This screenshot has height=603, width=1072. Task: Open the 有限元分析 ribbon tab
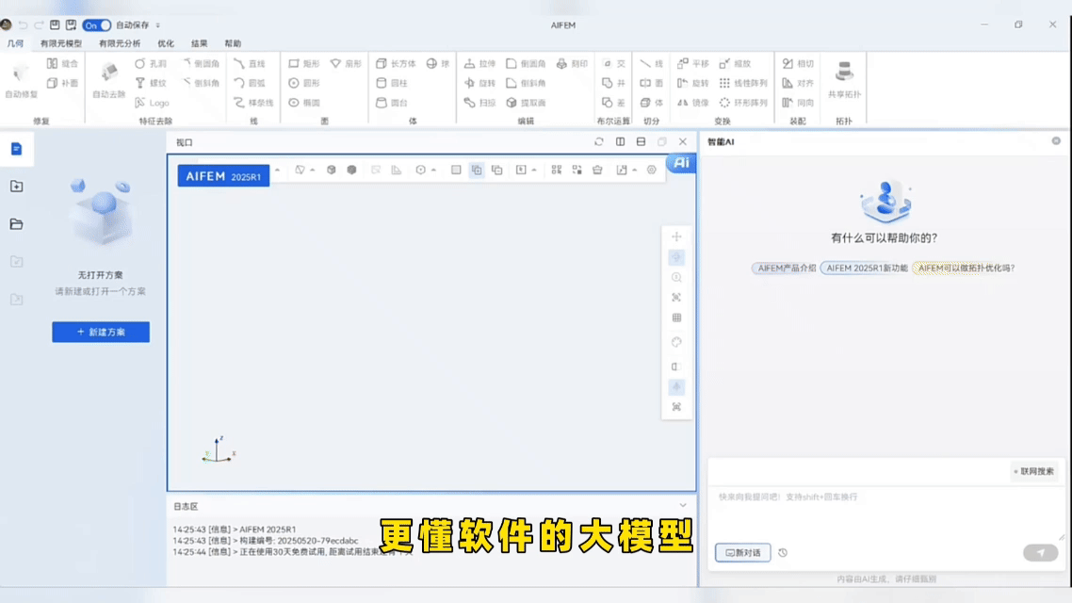coord(120,43)
